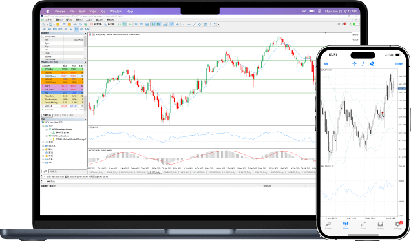Tap the History tab on the phone
This screenshot has height=241, width=411.
(x=381, y=225)
